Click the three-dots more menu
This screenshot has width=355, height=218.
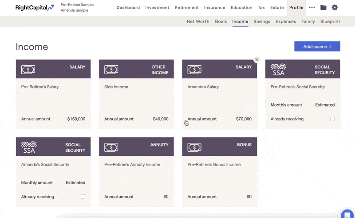312,8
